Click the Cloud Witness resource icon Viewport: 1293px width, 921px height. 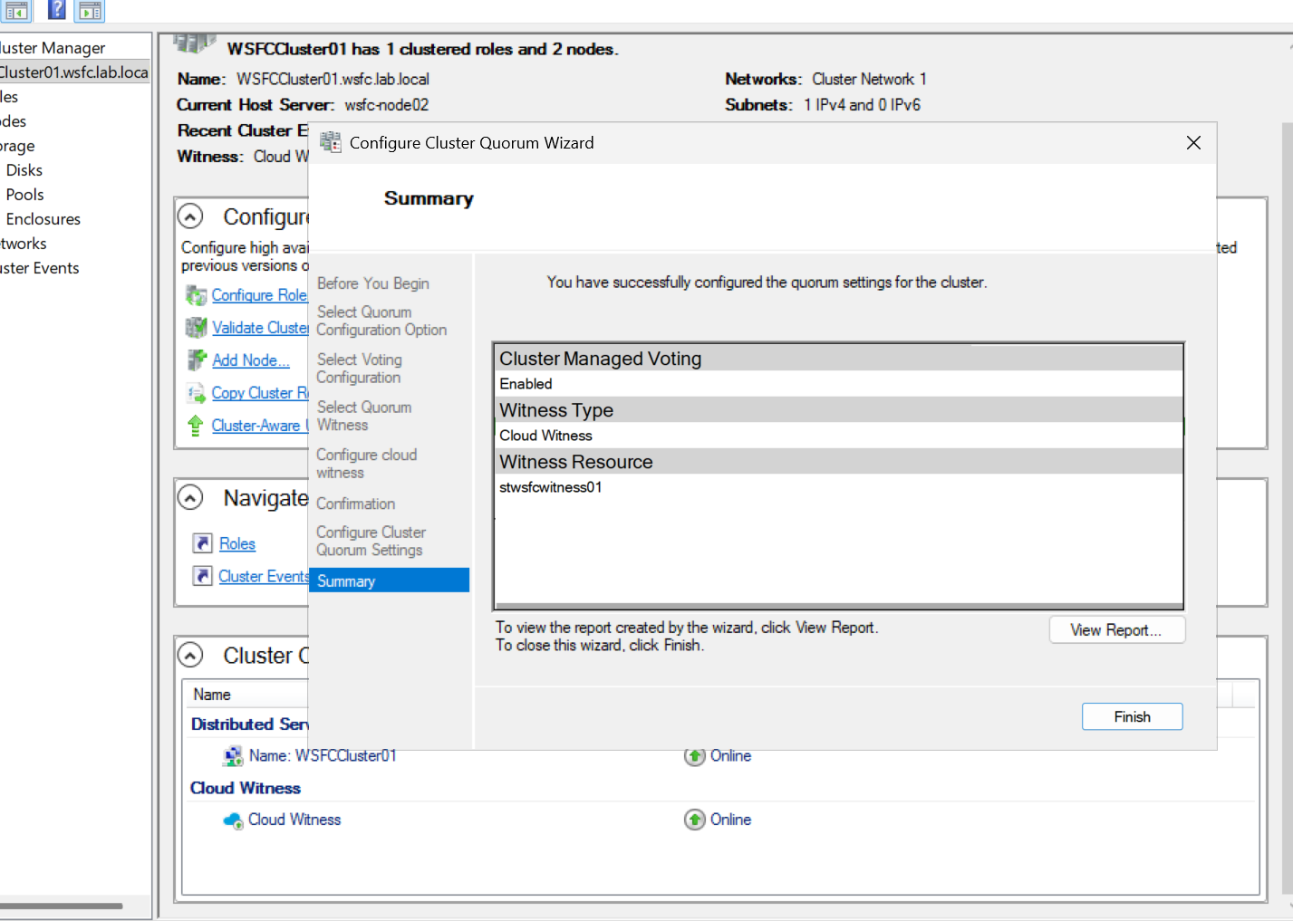(x=233, y=820)
